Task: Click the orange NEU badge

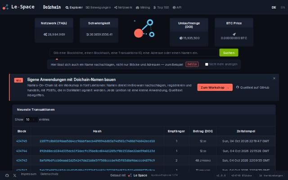Action: [18, 80]
